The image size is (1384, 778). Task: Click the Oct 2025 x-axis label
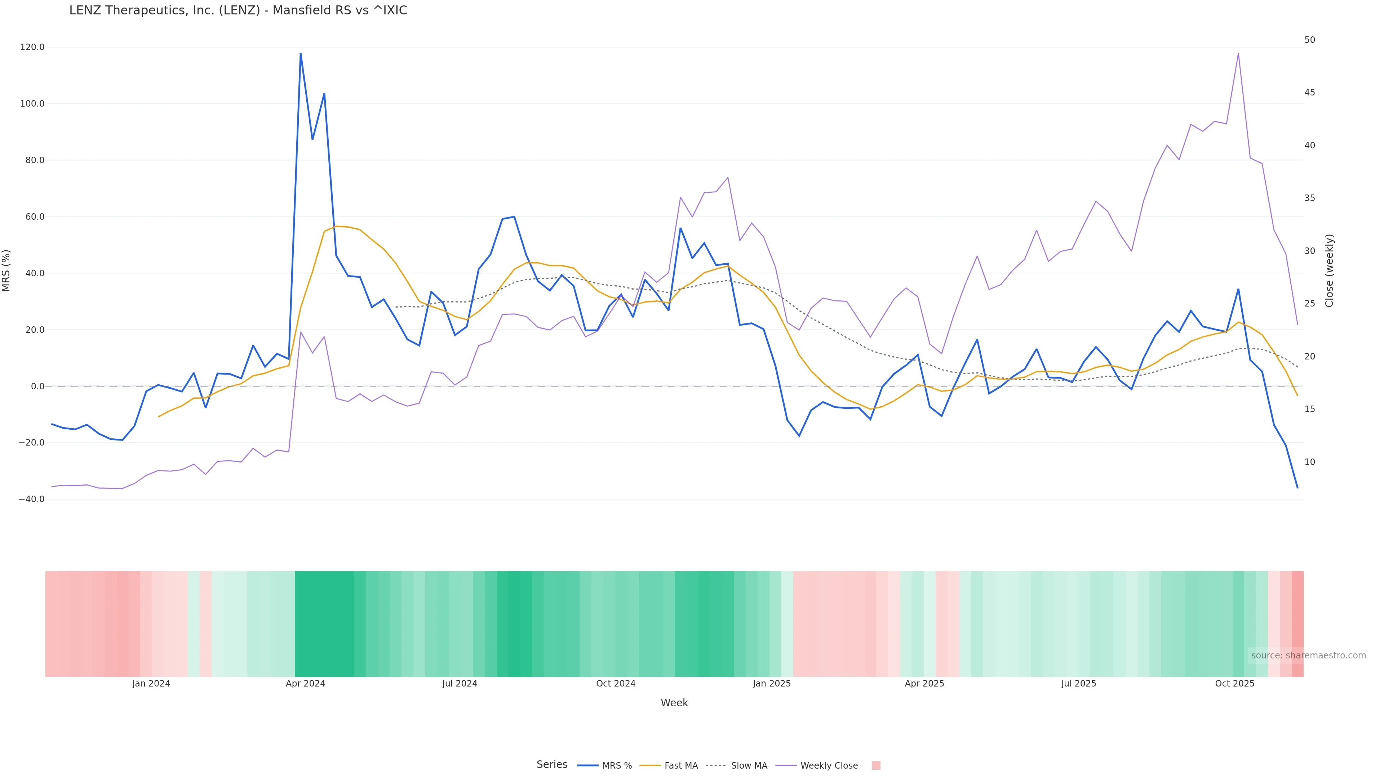point(1235,684)
